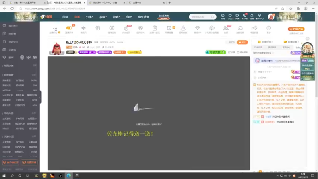
Task: Click the search magnifier in the header
Action: tap(212, 17)
